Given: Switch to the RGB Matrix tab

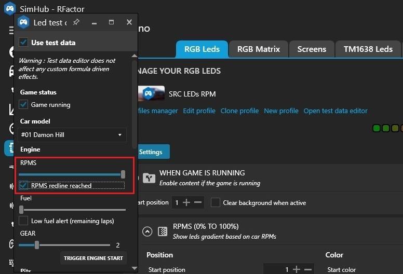Looking at the screenshot, I should (x=259, y=49).
